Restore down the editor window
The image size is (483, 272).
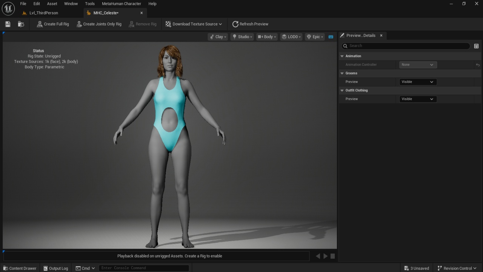tap(464, 4)
